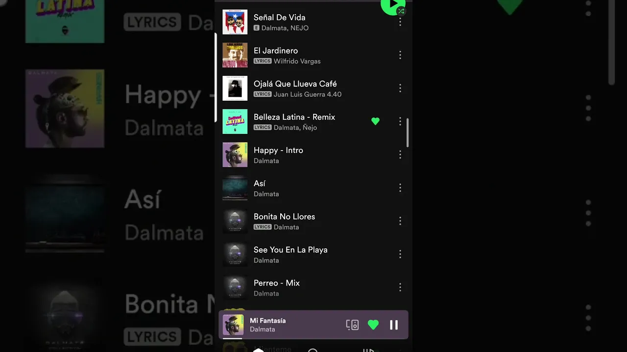627x352 pixels.
Task: Toggle the liked heart on the Mi Fantasía player bar
Action: pos(373,325)
